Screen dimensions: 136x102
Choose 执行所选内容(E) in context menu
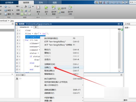tap(62, 38)
